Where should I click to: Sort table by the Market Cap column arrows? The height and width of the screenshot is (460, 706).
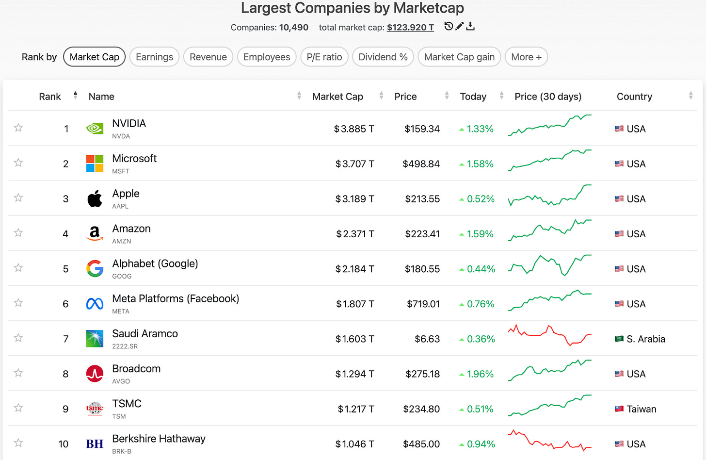381,96
